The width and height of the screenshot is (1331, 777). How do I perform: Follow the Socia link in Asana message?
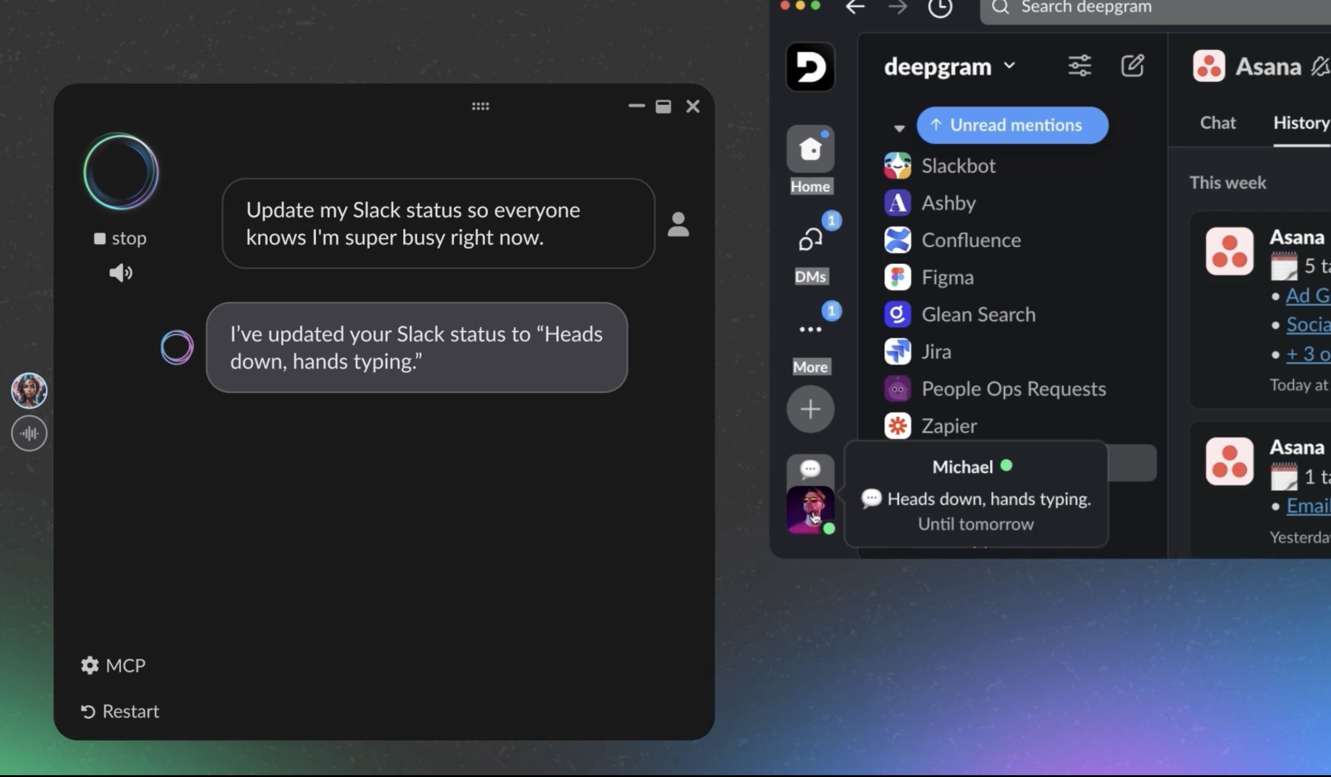click(x=1308, y=324)
